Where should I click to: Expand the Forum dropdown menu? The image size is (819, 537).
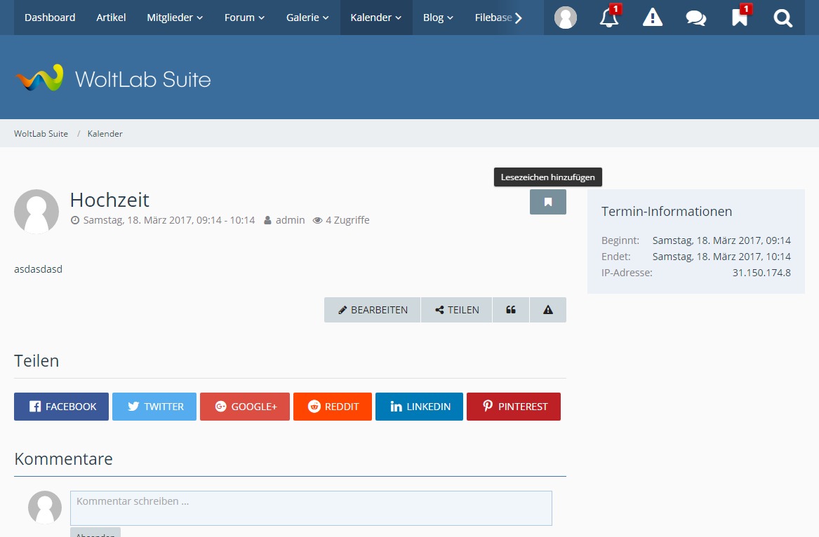tap(244, 18)
